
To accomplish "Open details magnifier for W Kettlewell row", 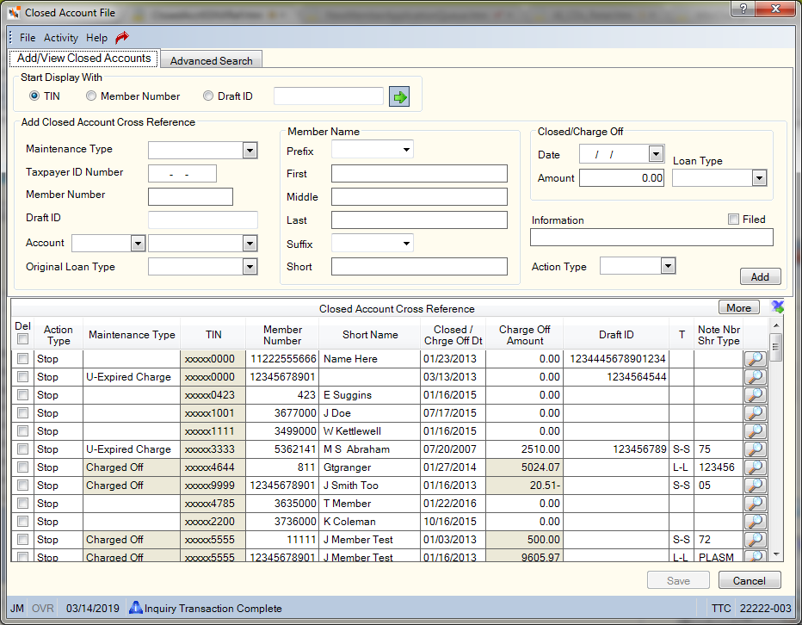I will click(755, 431).
